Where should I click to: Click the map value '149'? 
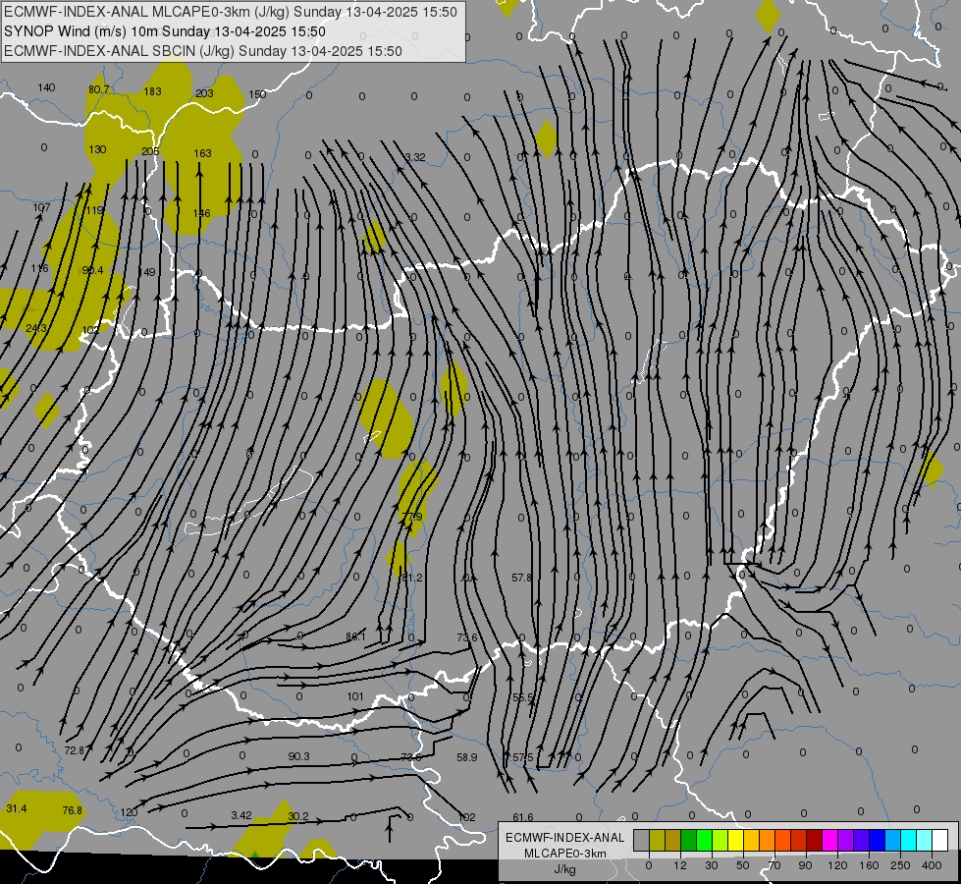point(146,272)
